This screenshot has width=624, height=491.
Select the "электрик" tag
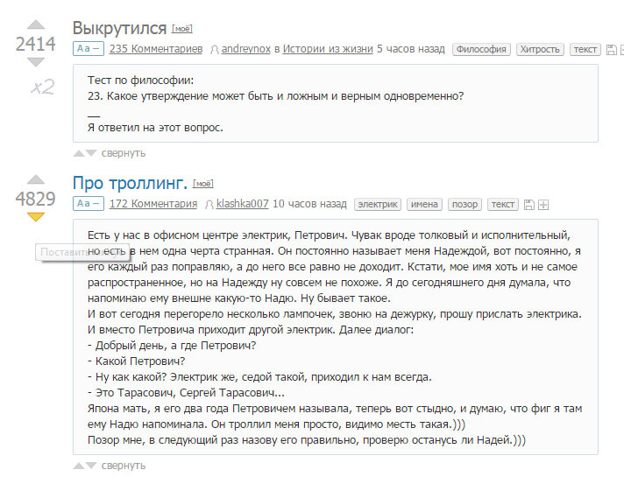tap(378, 204)
